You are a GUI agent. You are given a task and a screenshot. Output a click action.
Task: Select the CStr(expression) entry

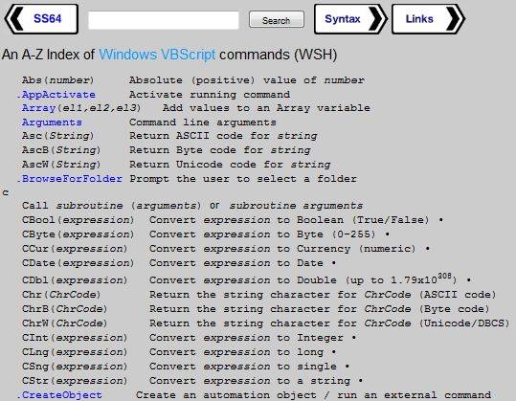[75, 381]
